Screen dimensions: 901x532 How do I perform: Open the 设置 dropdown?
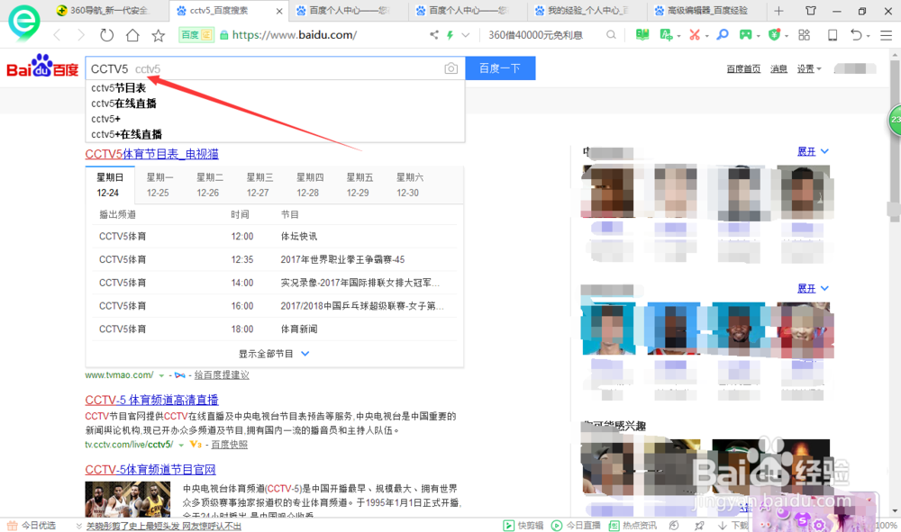(x=809, y=69)
